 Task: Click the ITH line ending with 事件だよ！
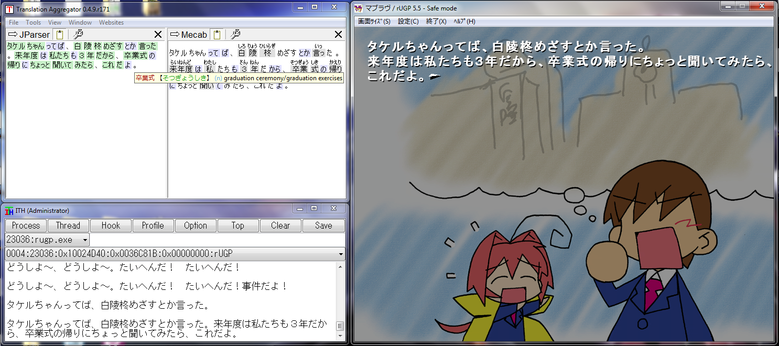coord(147,286)
